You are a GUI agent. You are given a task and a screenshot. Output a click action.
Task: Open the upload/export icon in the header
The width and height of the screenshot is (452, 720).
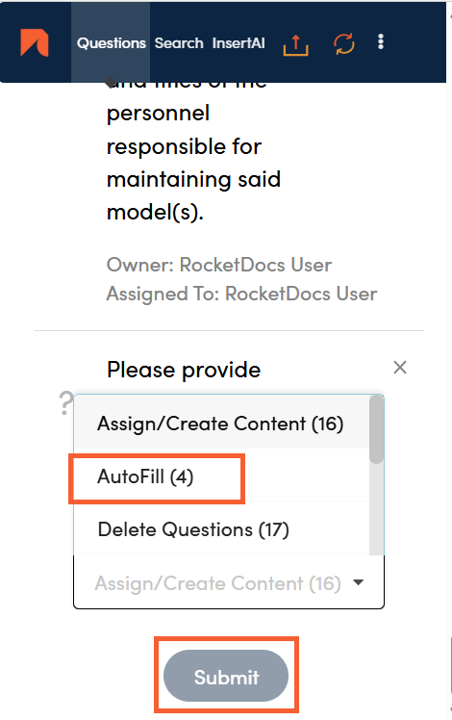click(x=295, y=44)
